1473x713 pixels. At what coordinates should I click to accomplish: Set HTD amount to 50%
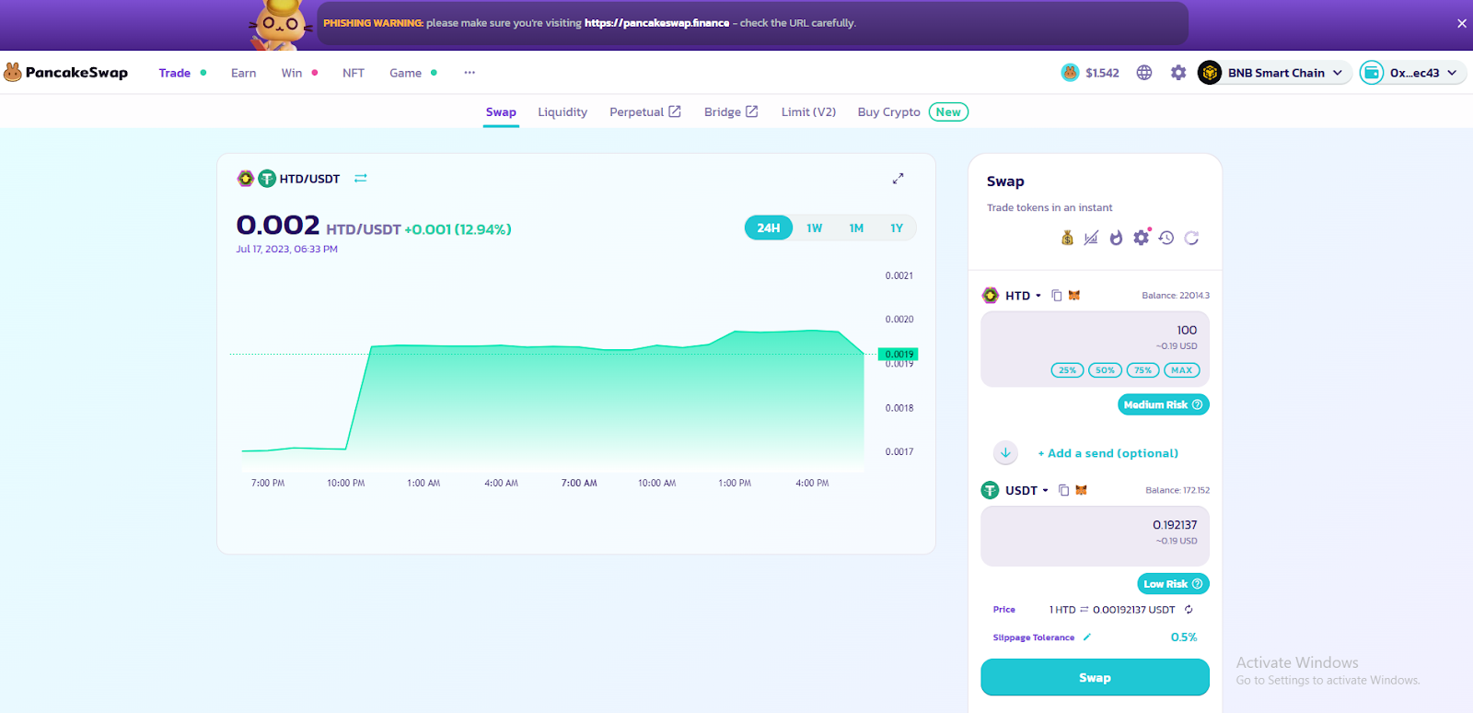click(x=1106, y=370)
